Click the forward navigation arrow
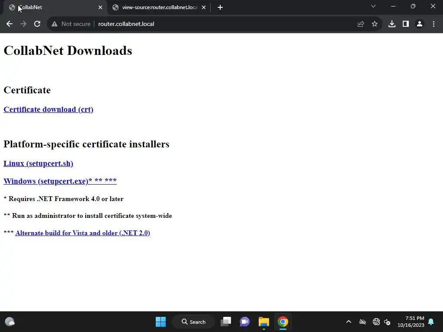Screen dimensions: 443x332 pos(23,24)
